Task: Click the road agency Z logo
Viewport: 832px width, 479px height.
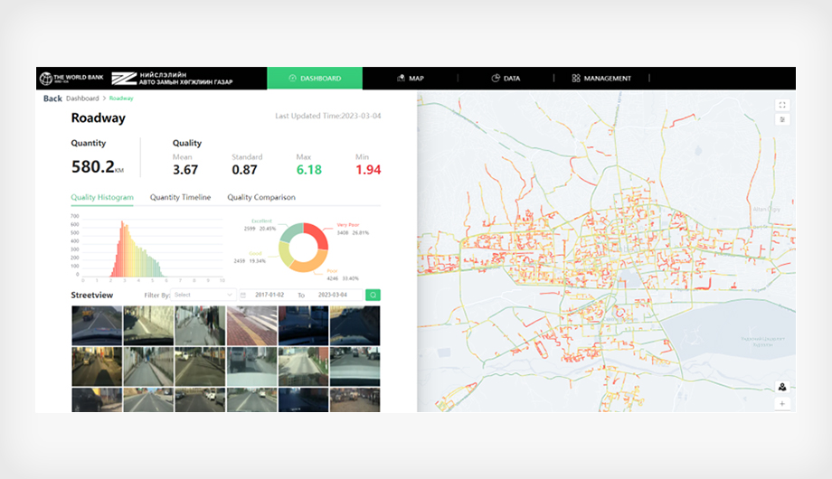Action: (123, 79)
